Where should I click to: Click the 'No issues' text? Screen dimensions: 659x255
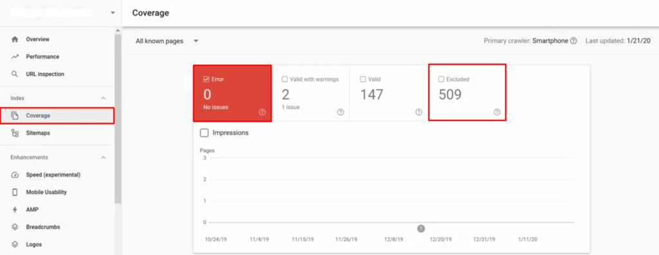coord(216,108)
